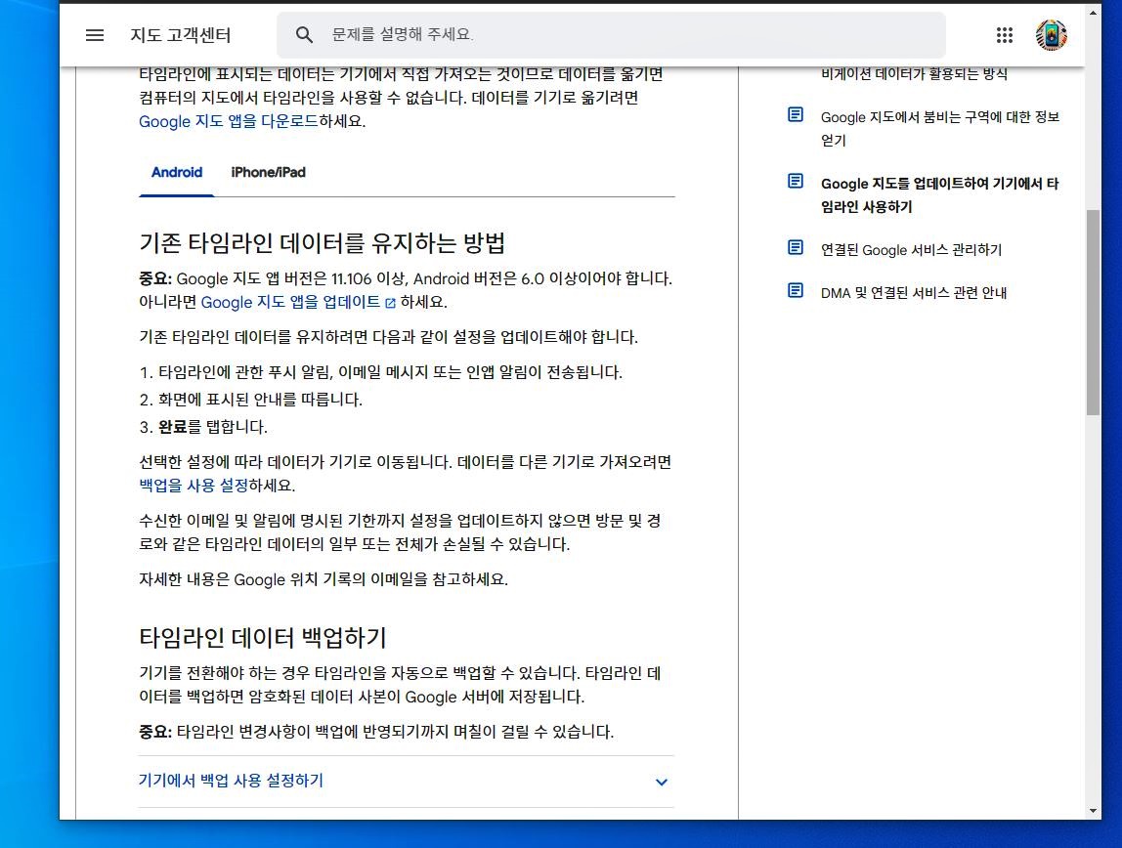Click the search magnifier icon

[304, 35]
